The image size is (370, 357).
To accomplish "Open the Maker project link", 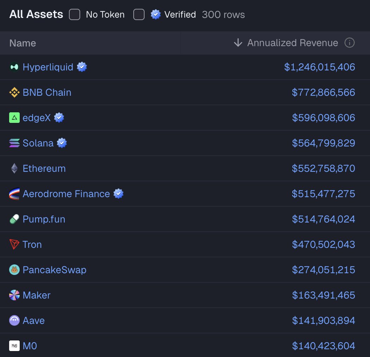I will 36,295.
